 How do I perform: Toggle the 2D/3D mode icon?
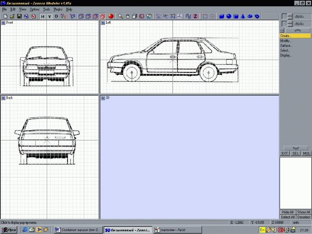tap(188, 16)
